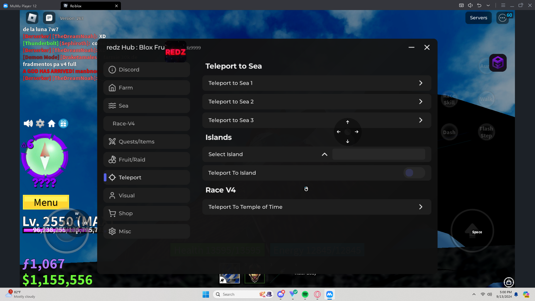Viewport: 535px width, 301px height.
Task: Close the redz Hub panel
Action: pos(427,47)
